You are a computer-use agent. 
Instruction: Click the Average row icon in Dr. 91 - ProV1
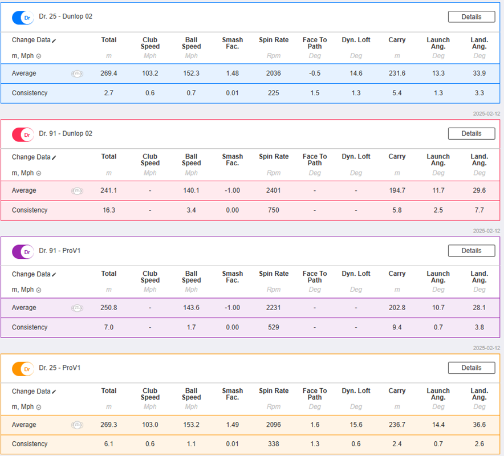(x=77, y=308)
